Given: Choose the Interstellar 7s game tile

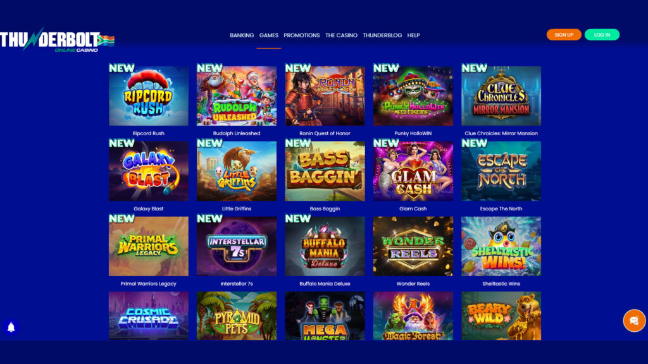Looking at the screenshot, I should click(237, 246).
